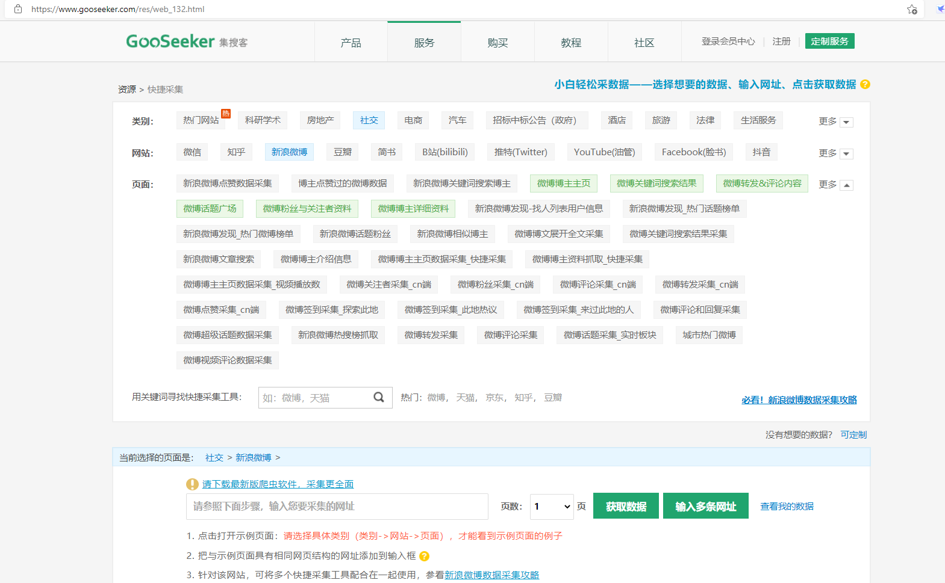
Task: Select category 旅游
Action: click(x=661, y=120)
